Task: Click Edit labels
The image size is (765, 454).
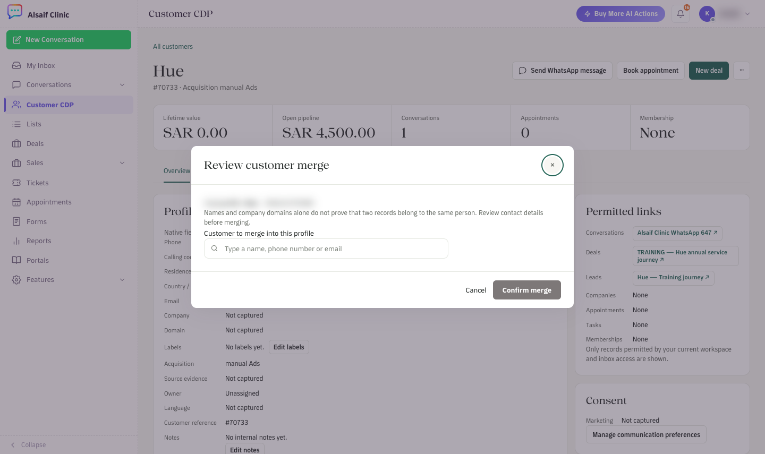Action: (x=289, y=347)
